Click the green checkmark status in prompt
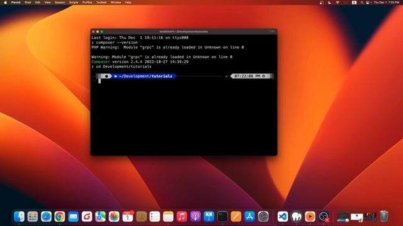 pyautogui.click(x=227, y=76)
